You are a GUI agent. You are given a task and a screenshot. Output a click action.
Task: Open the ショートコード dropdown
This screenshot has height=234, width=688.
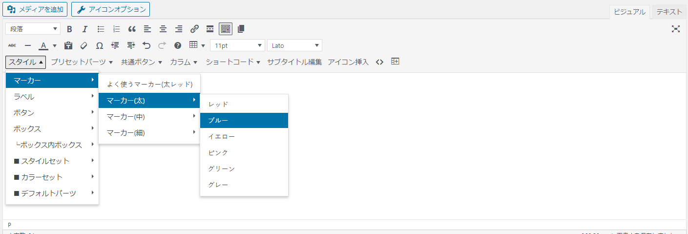click(x=233, y=62)
